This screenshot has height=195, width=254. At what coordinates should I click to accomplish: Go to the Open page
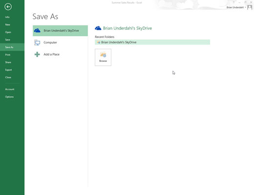[8, 32]
